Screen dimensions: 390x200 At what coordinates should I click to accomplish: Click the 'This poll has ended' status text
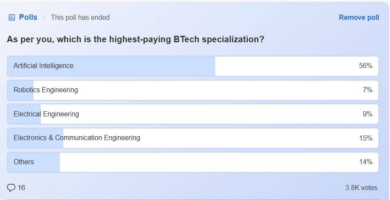point(80,18)
